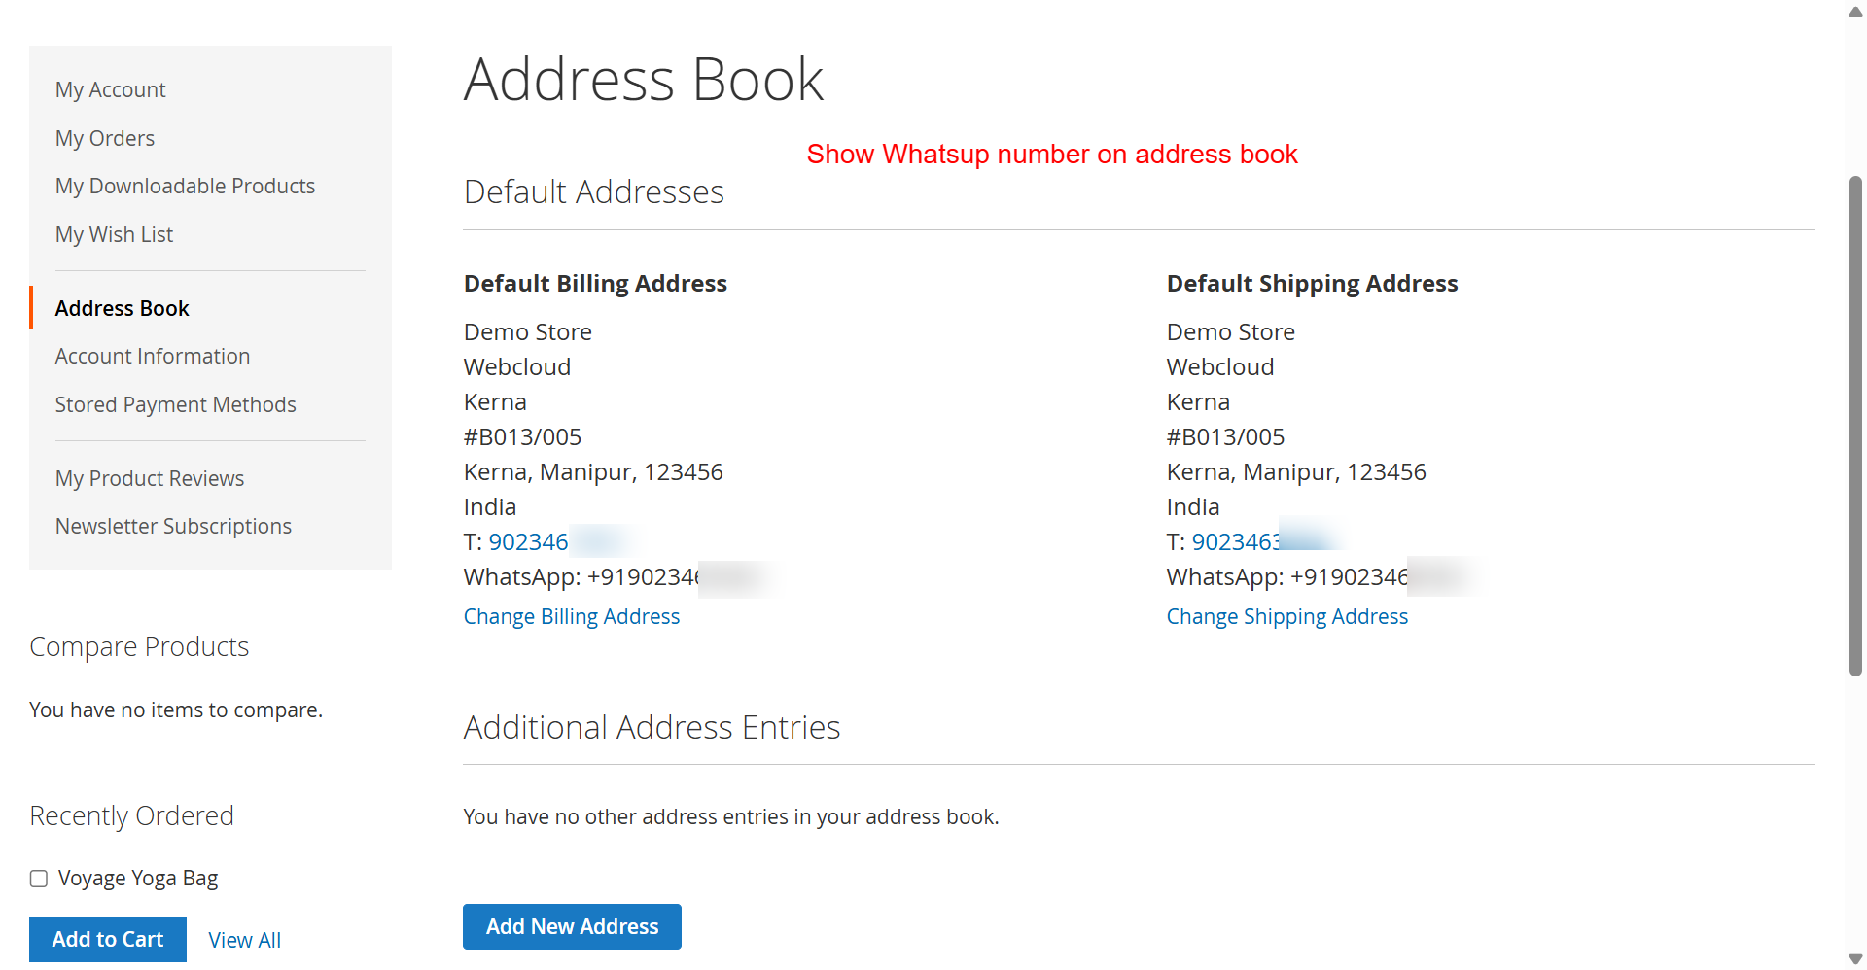Click Change Shipping Address link

pyautogui.click(x=1286, y=616)
